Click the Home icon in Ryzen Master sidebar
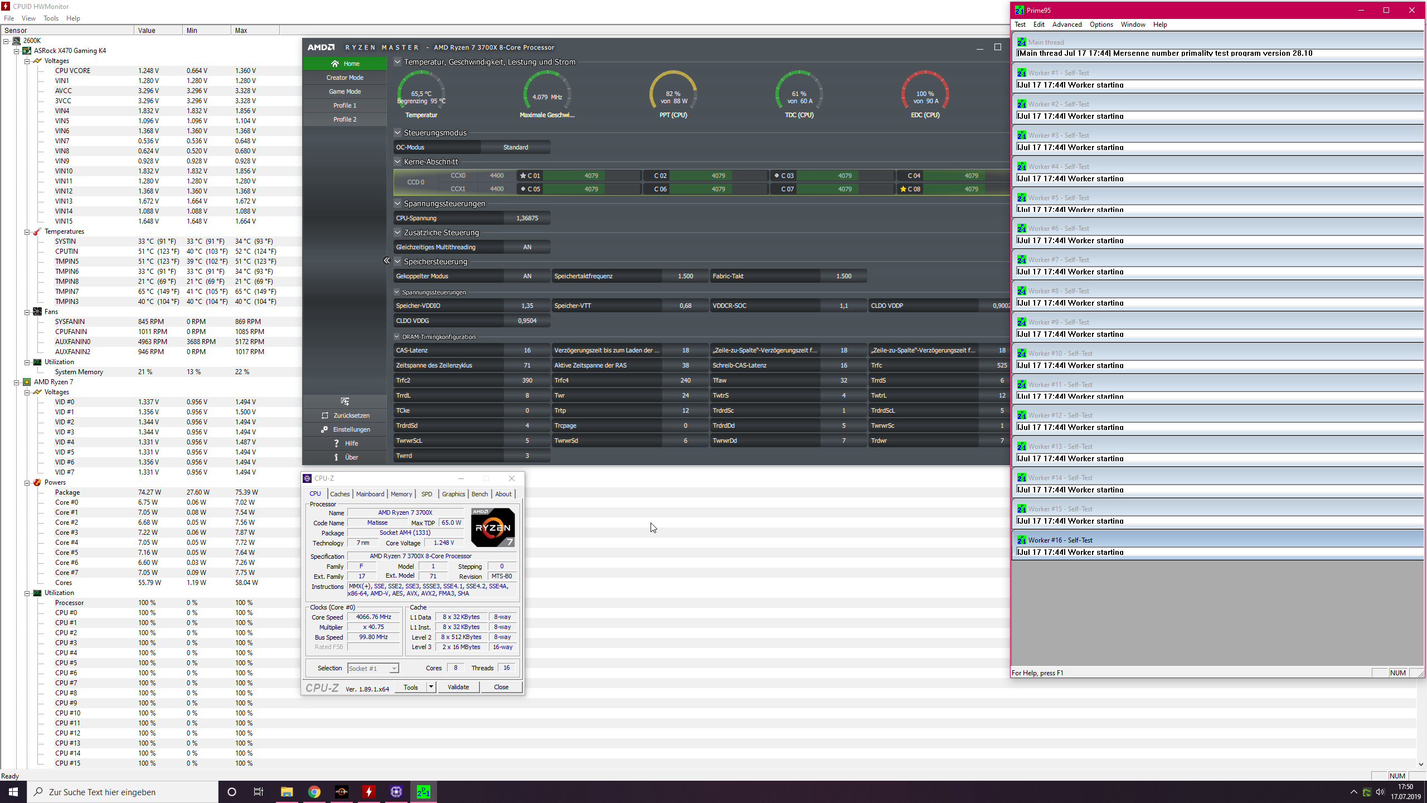The image size is (1427, 803). pyautogui.click(x=334, y=64)
